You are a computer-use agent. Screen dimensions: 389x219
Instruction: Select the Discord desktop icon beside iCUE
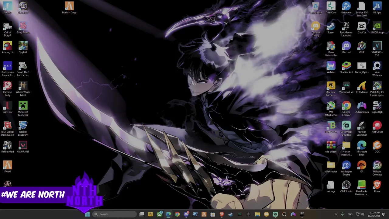[346, 47]
